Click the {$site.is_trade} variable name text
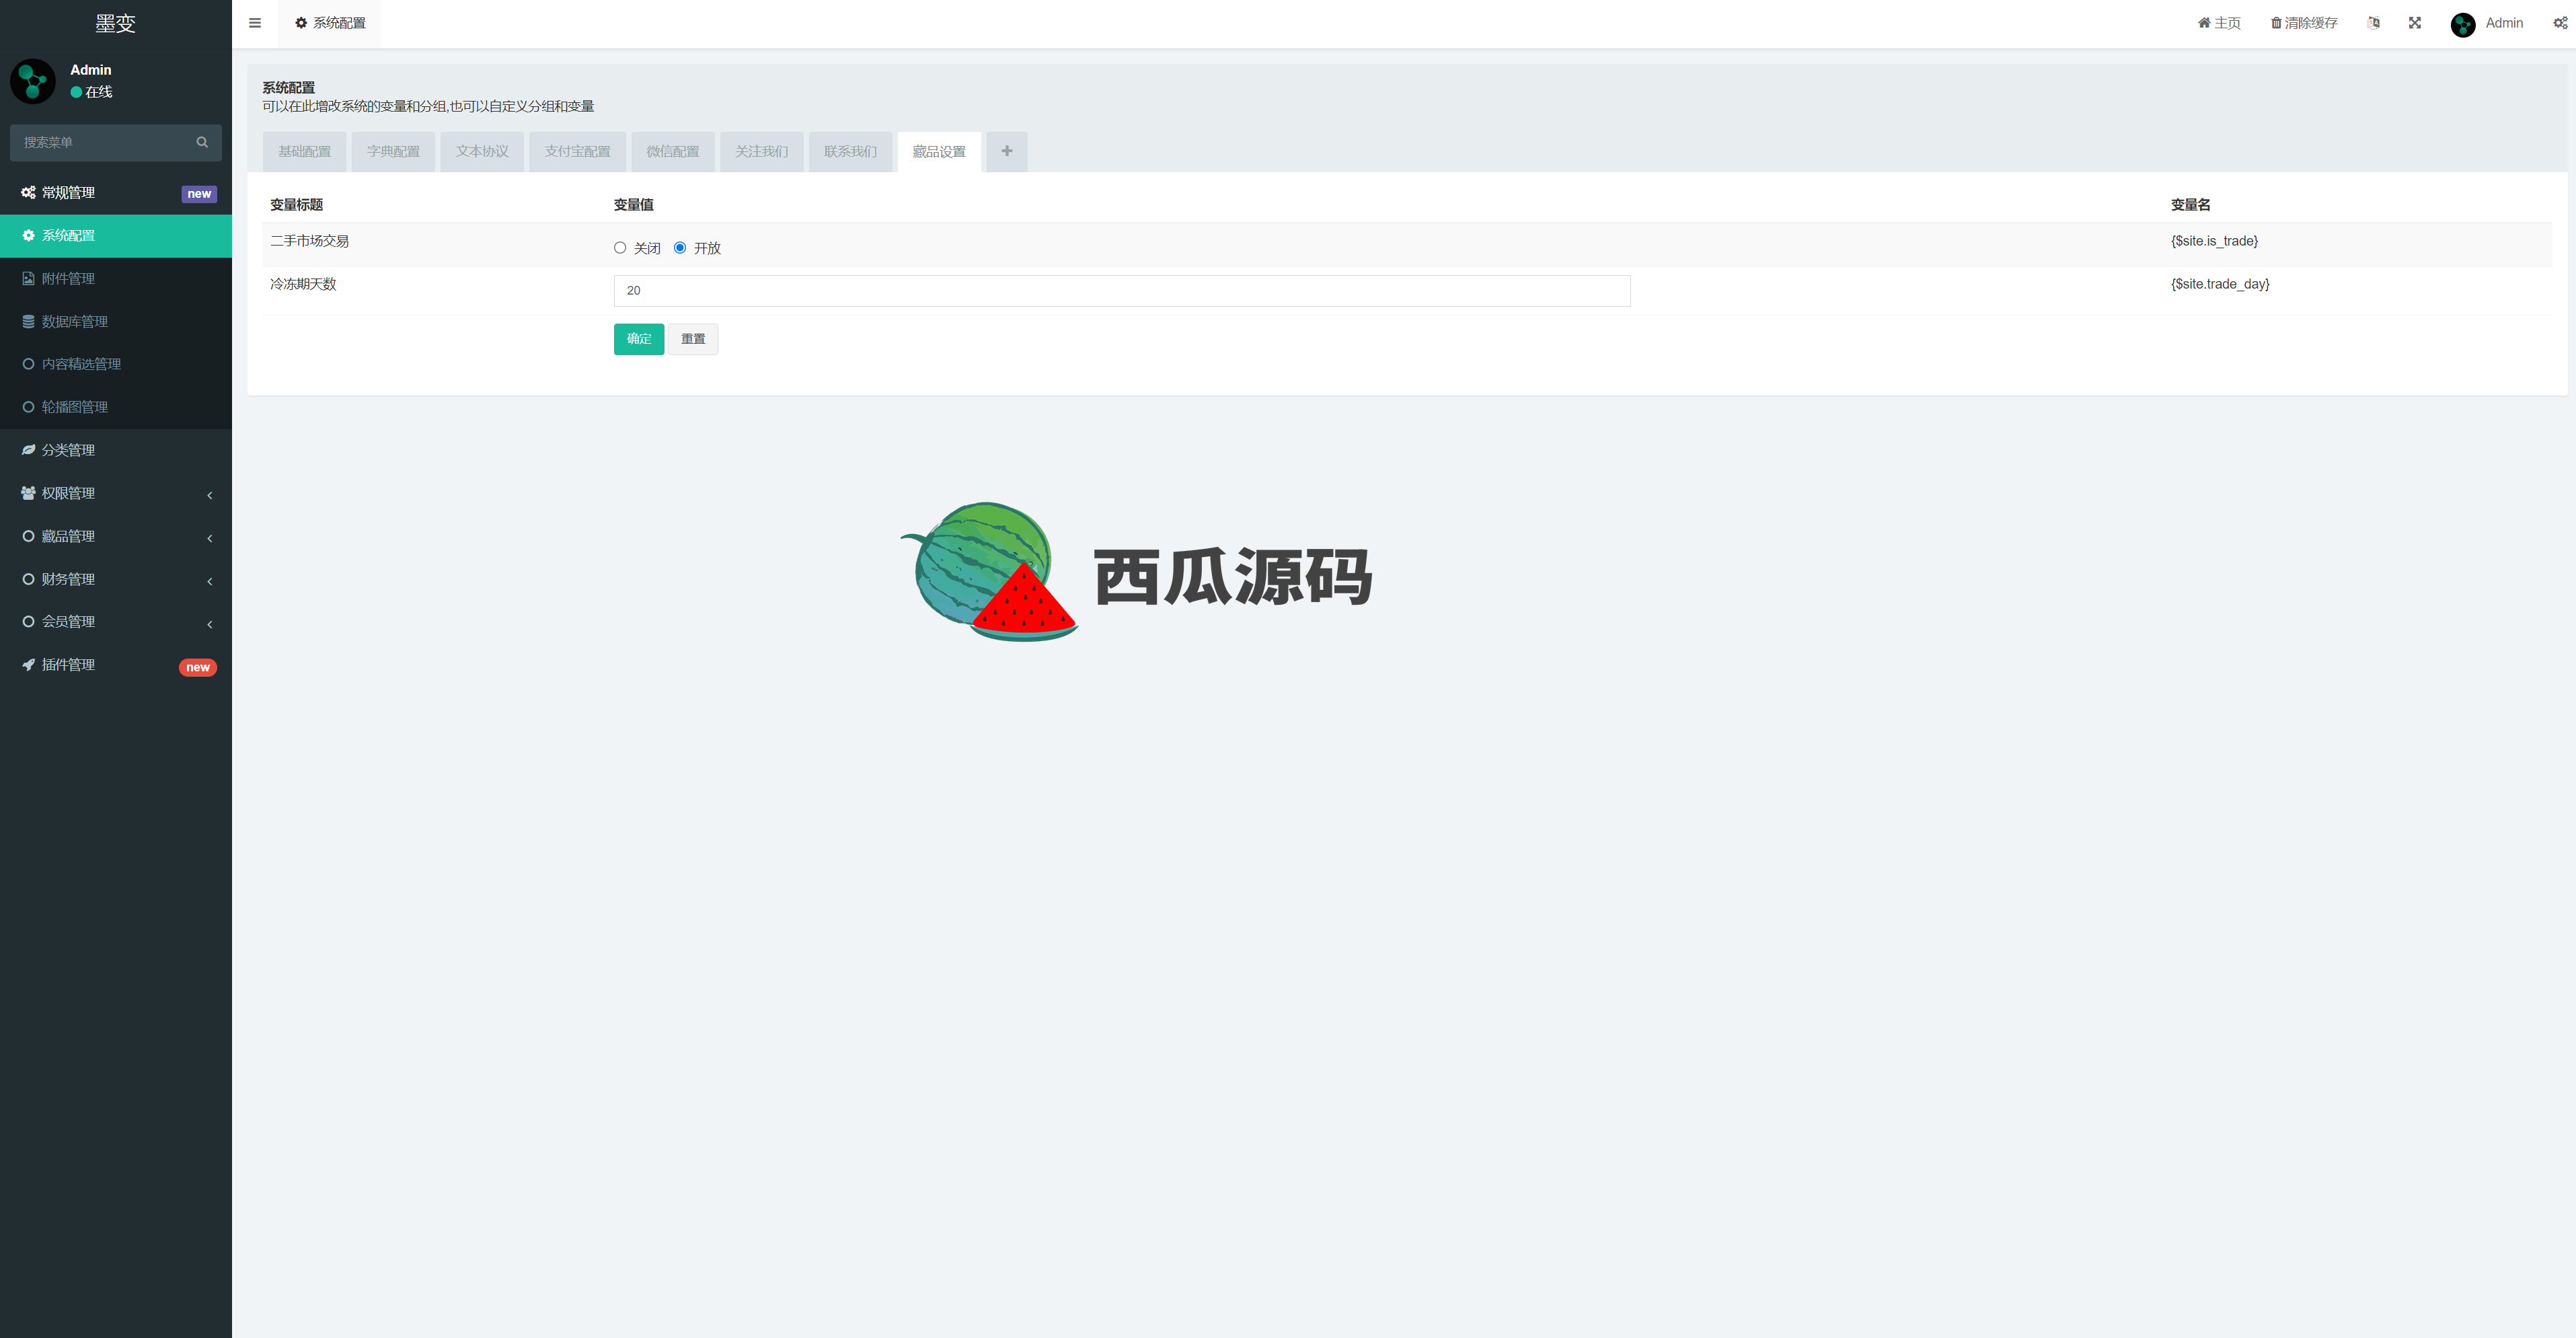The width and height of the screenshot is (2576, 1338). [2214, 241]
